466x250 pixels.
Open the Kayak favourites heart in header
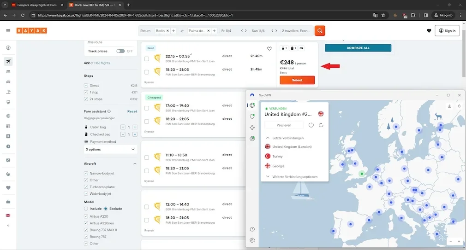pyautogui.click(x=429, y=31)
